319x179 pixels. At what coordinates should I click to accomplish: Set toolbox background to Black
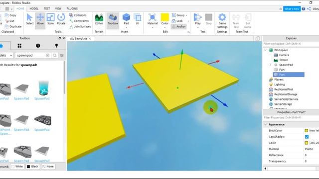[x=32, y=167]
